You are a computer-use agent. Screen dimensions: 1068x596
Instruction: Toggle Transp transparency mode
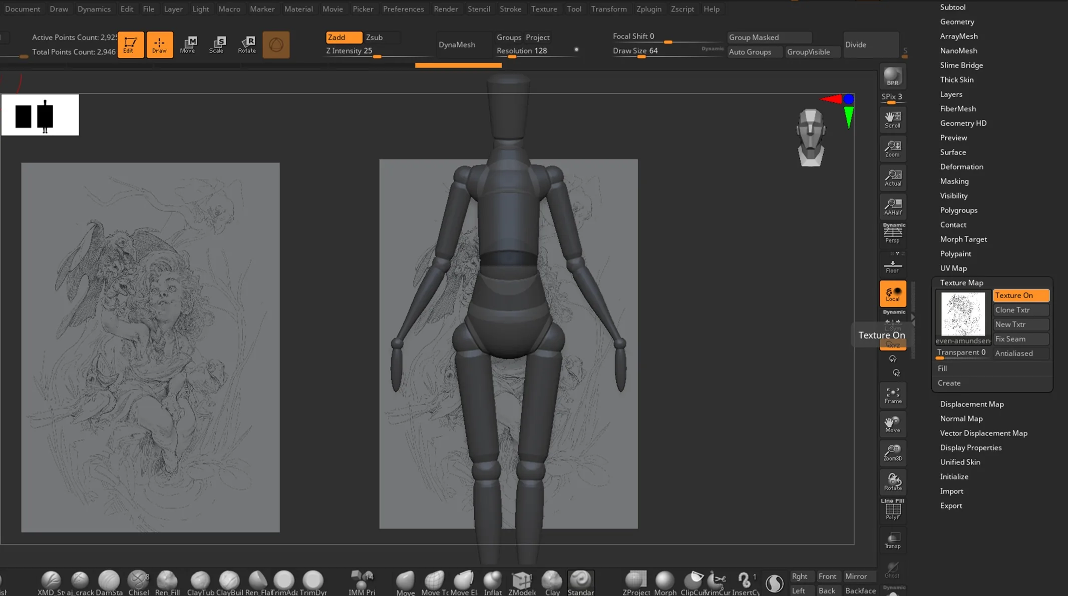pyautogui.click(x=893, y=540)
